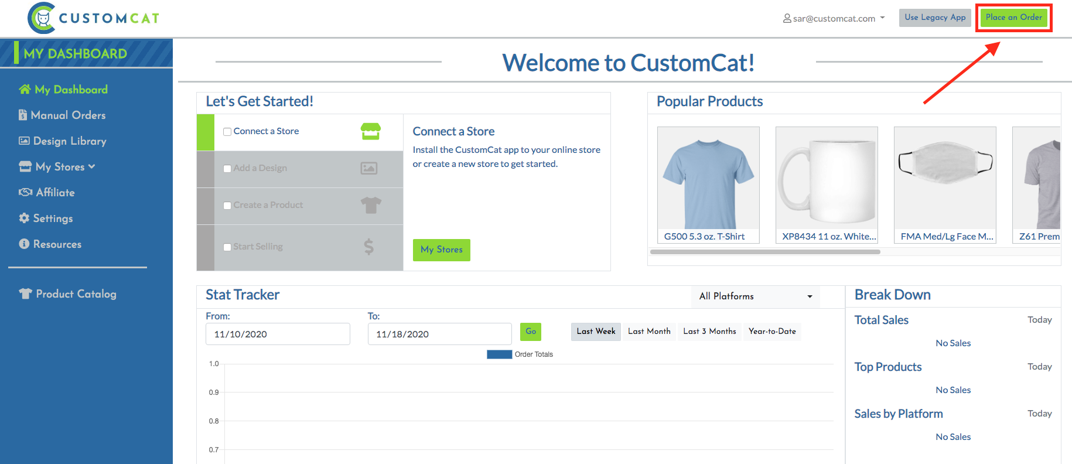Select the Last Week range
1072x464 pixels.
click(596, 332)
